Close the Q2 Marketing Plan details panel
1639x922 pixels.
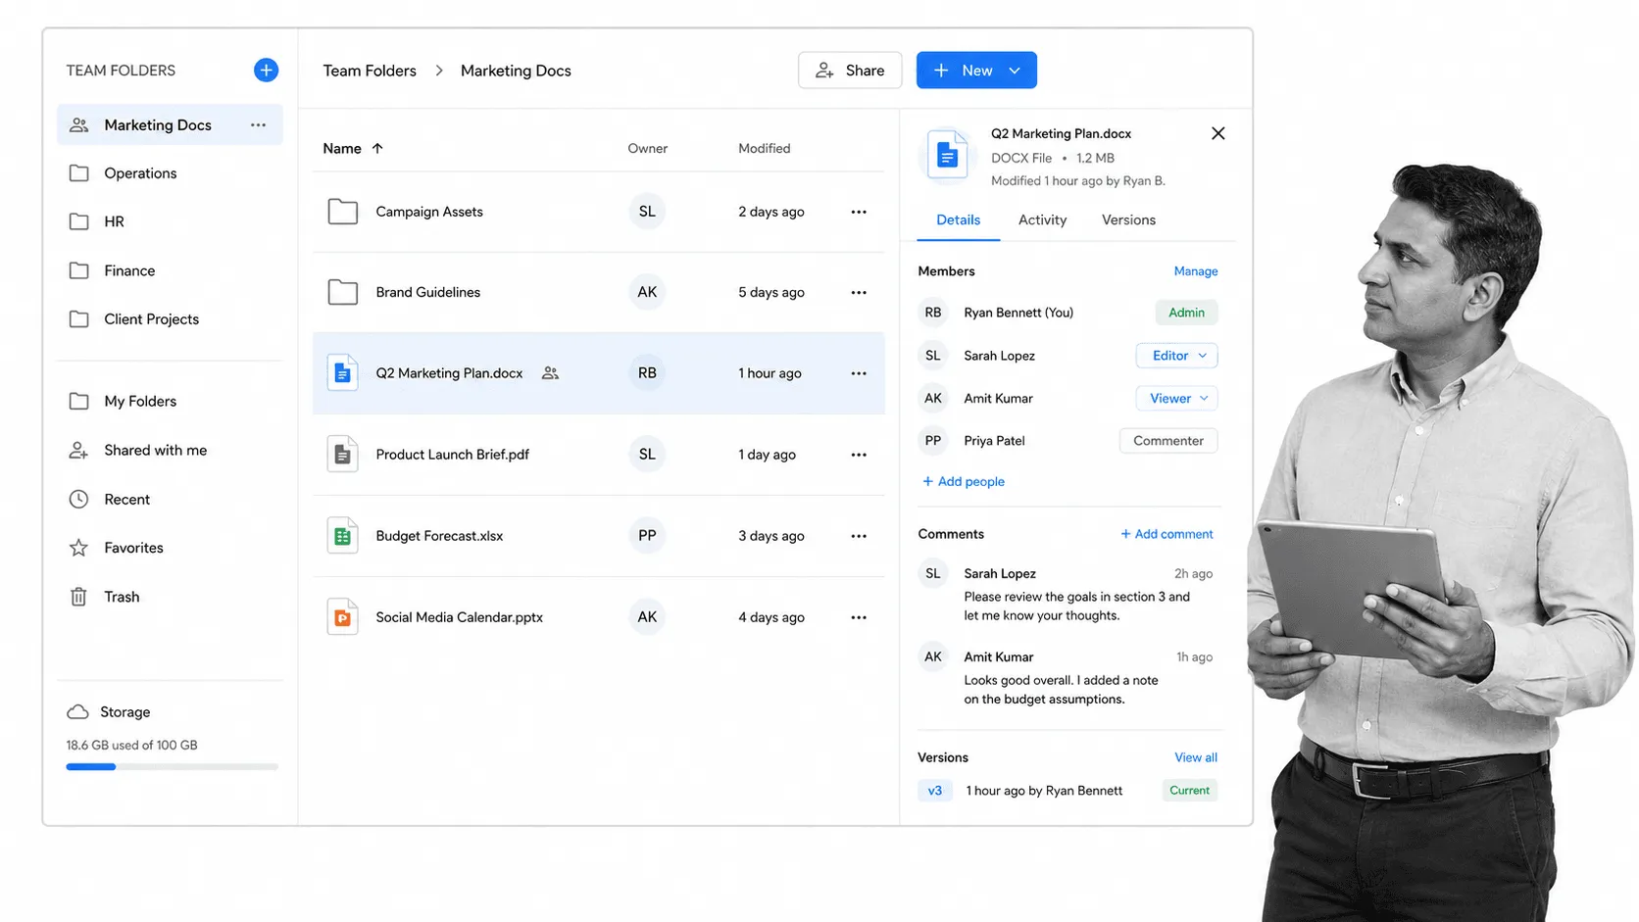(1217, 133)
